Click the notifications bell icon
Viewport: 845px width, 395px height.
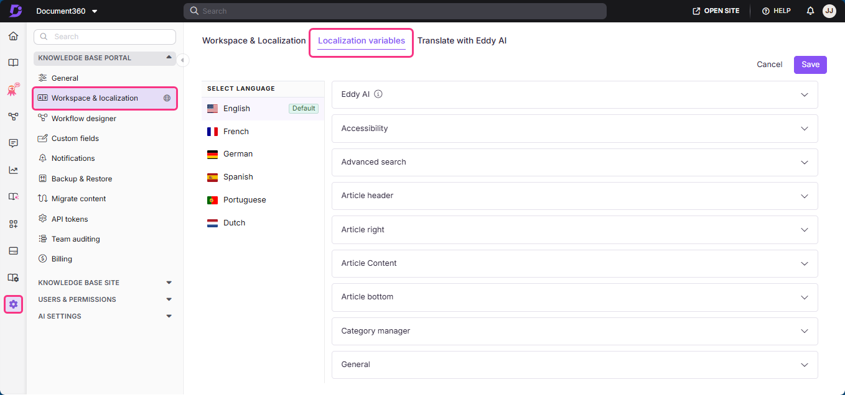coord(810,11)
